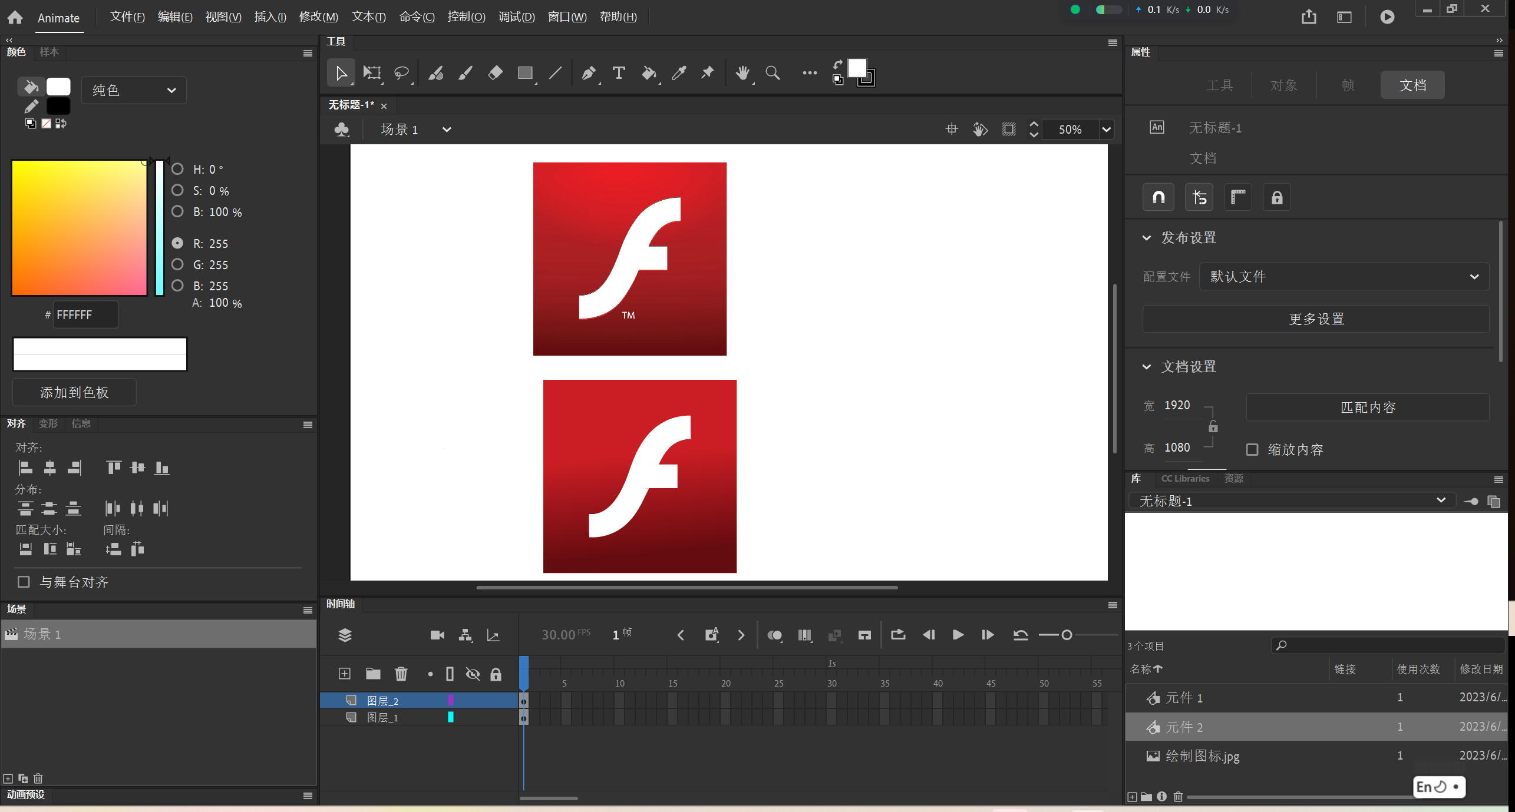Screen dimensions: 1515x812
Task: Select the Line tool
Action: coord(555,73)
